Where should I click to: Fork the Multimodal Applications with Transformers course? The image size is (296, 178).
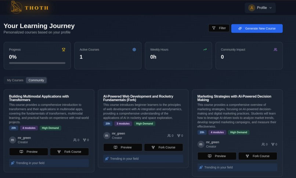69,152
